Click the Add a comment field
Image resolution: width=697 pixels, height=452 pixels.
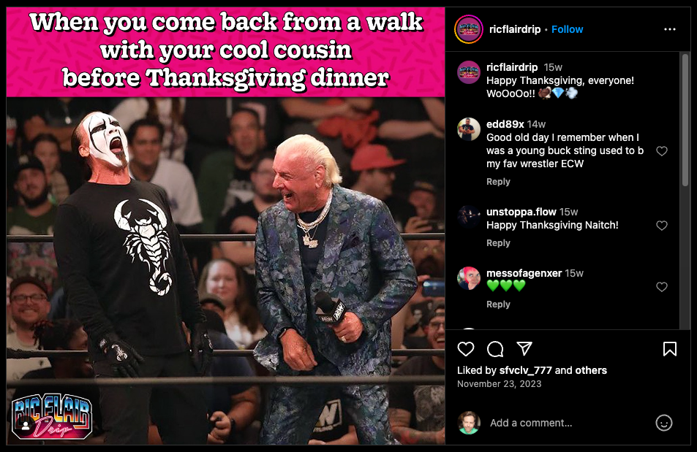569,423
